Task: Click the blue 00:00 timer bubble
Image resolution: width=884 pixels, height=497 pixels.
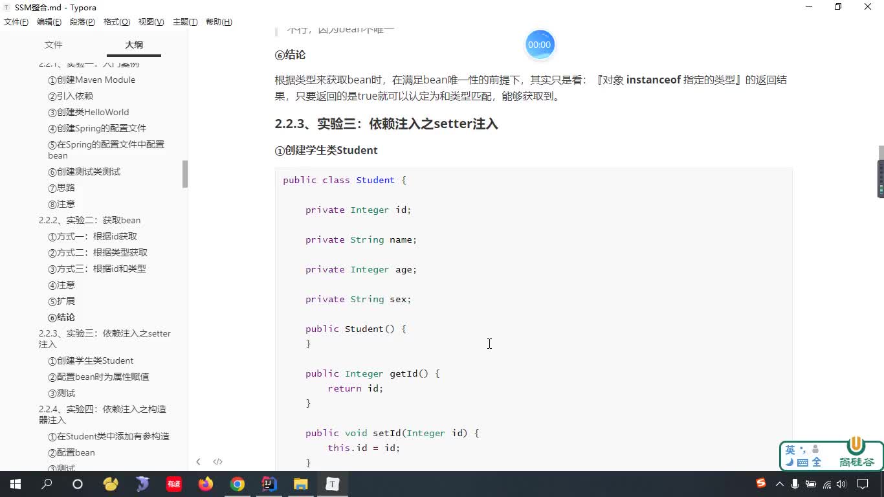Action: click(x=540, y=45)
